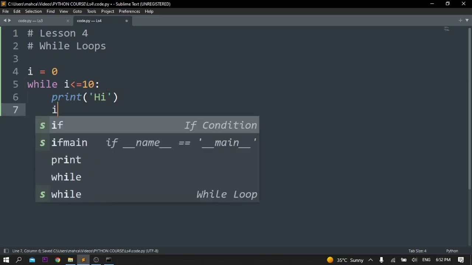This screenshot has width=472, height=265.
Task: Place cursor on '# While Loops' comment
Action: pyautogui.click(x=66, y=46)
